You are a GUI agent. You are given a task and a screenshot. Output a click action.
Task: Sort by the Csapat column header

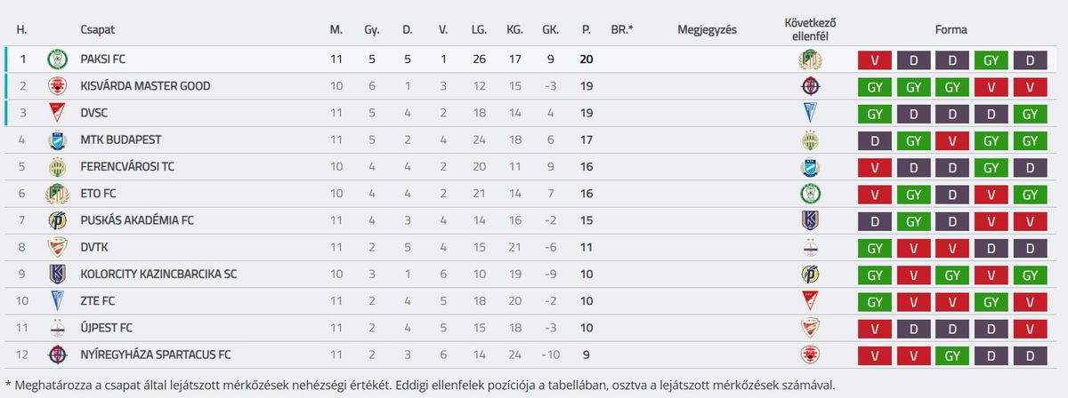coord(96,29)
